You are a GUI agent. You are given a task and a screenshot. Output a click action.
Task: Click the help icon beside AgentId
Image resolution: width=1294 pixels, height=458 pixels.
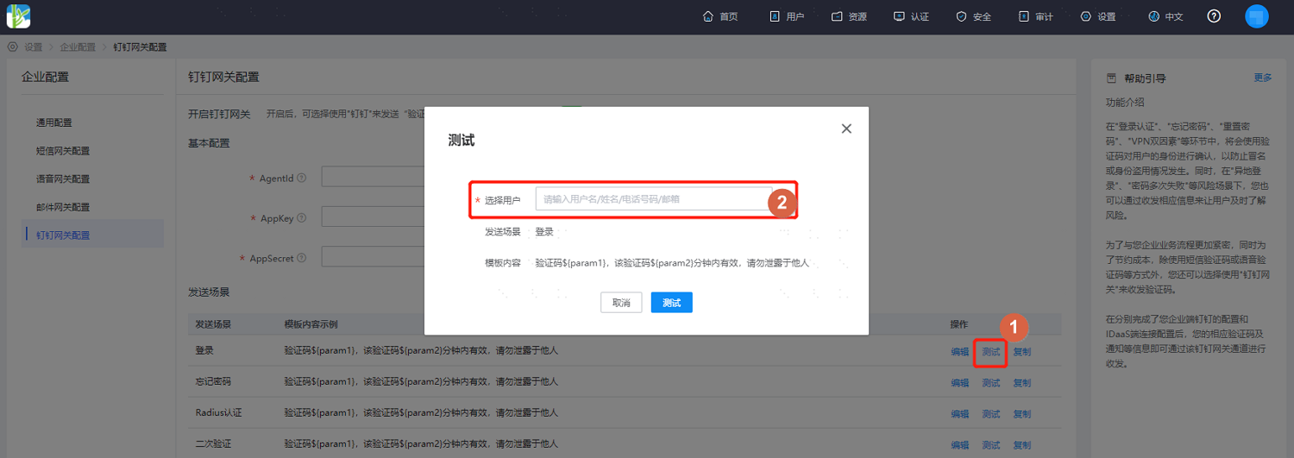(x=301, y=178)
